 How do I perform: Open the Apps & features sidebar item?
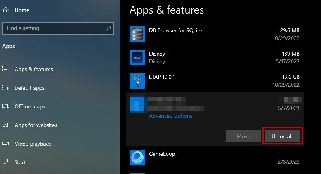[x=34, y=69]
